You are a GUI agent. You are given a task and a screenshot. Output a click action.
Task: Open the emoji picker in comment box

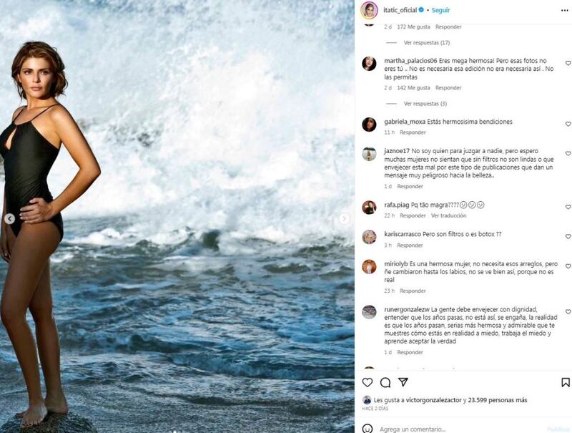(x=368, y=429)
